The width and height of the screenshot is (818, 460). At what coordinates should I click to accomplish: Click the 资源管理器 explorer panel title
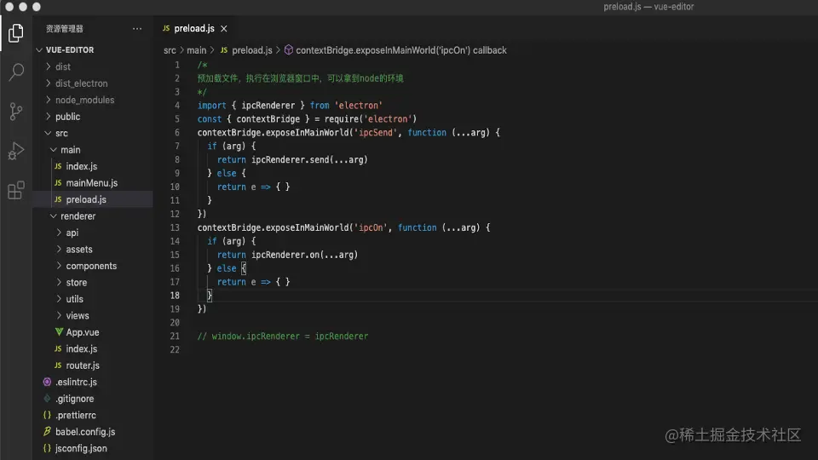65,29
